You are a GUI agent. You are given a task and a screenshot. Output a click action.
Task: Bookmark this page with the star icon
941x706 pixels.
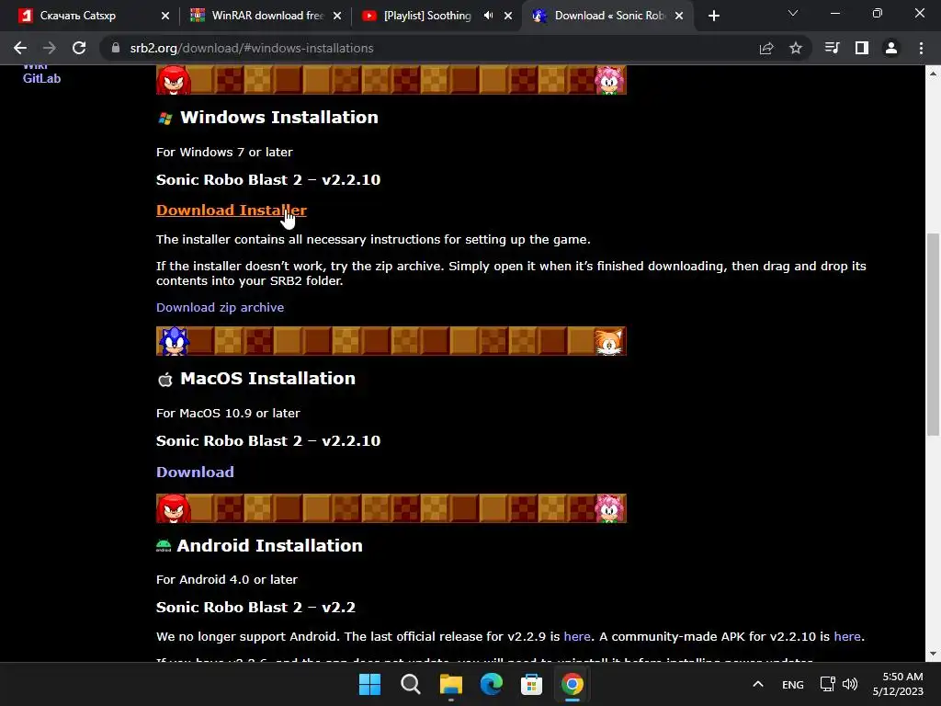[796, 48]
